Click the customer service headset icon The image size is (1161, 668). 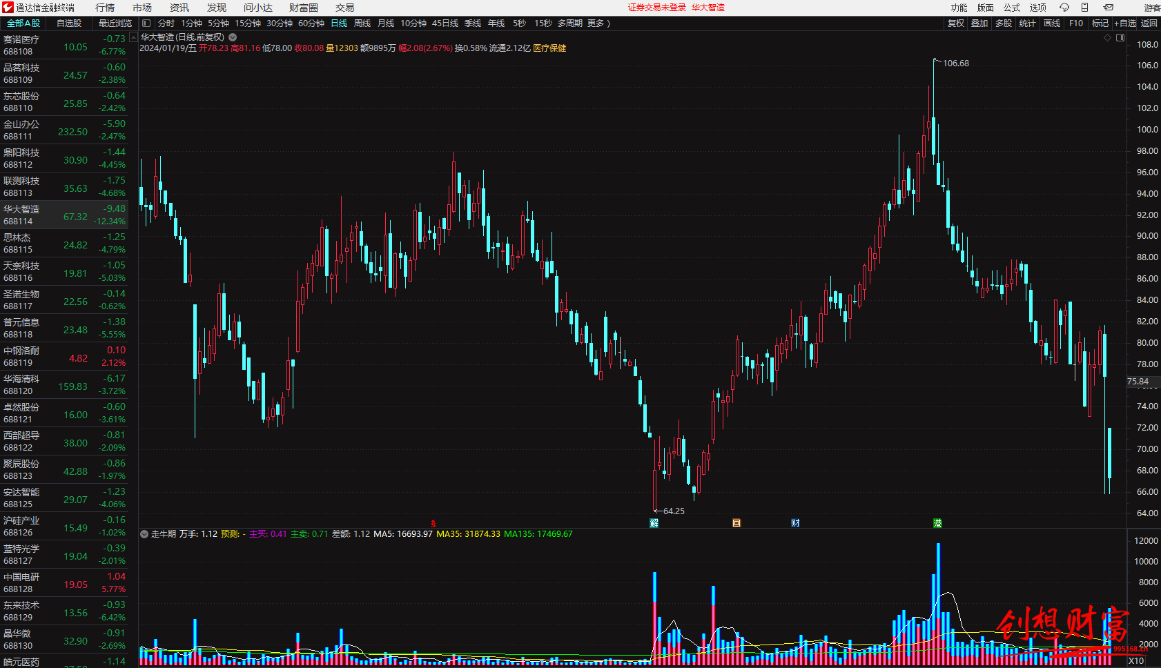(x=1064, y=8)
